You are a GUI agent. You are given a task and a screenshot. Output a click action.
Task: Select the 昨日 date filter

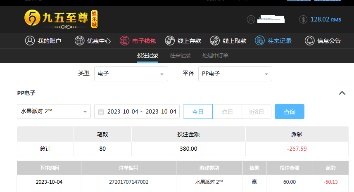(x=227, y=111)
